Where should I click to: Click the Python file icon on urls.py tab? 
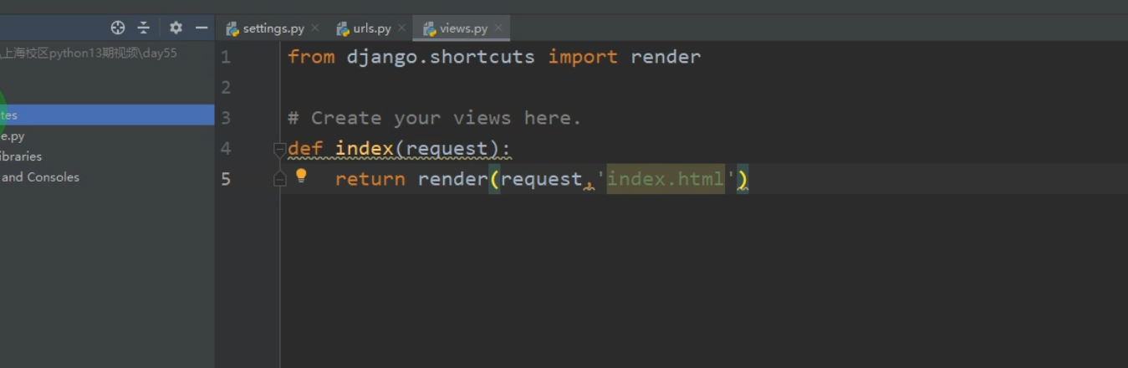click(x=343, y=29)
